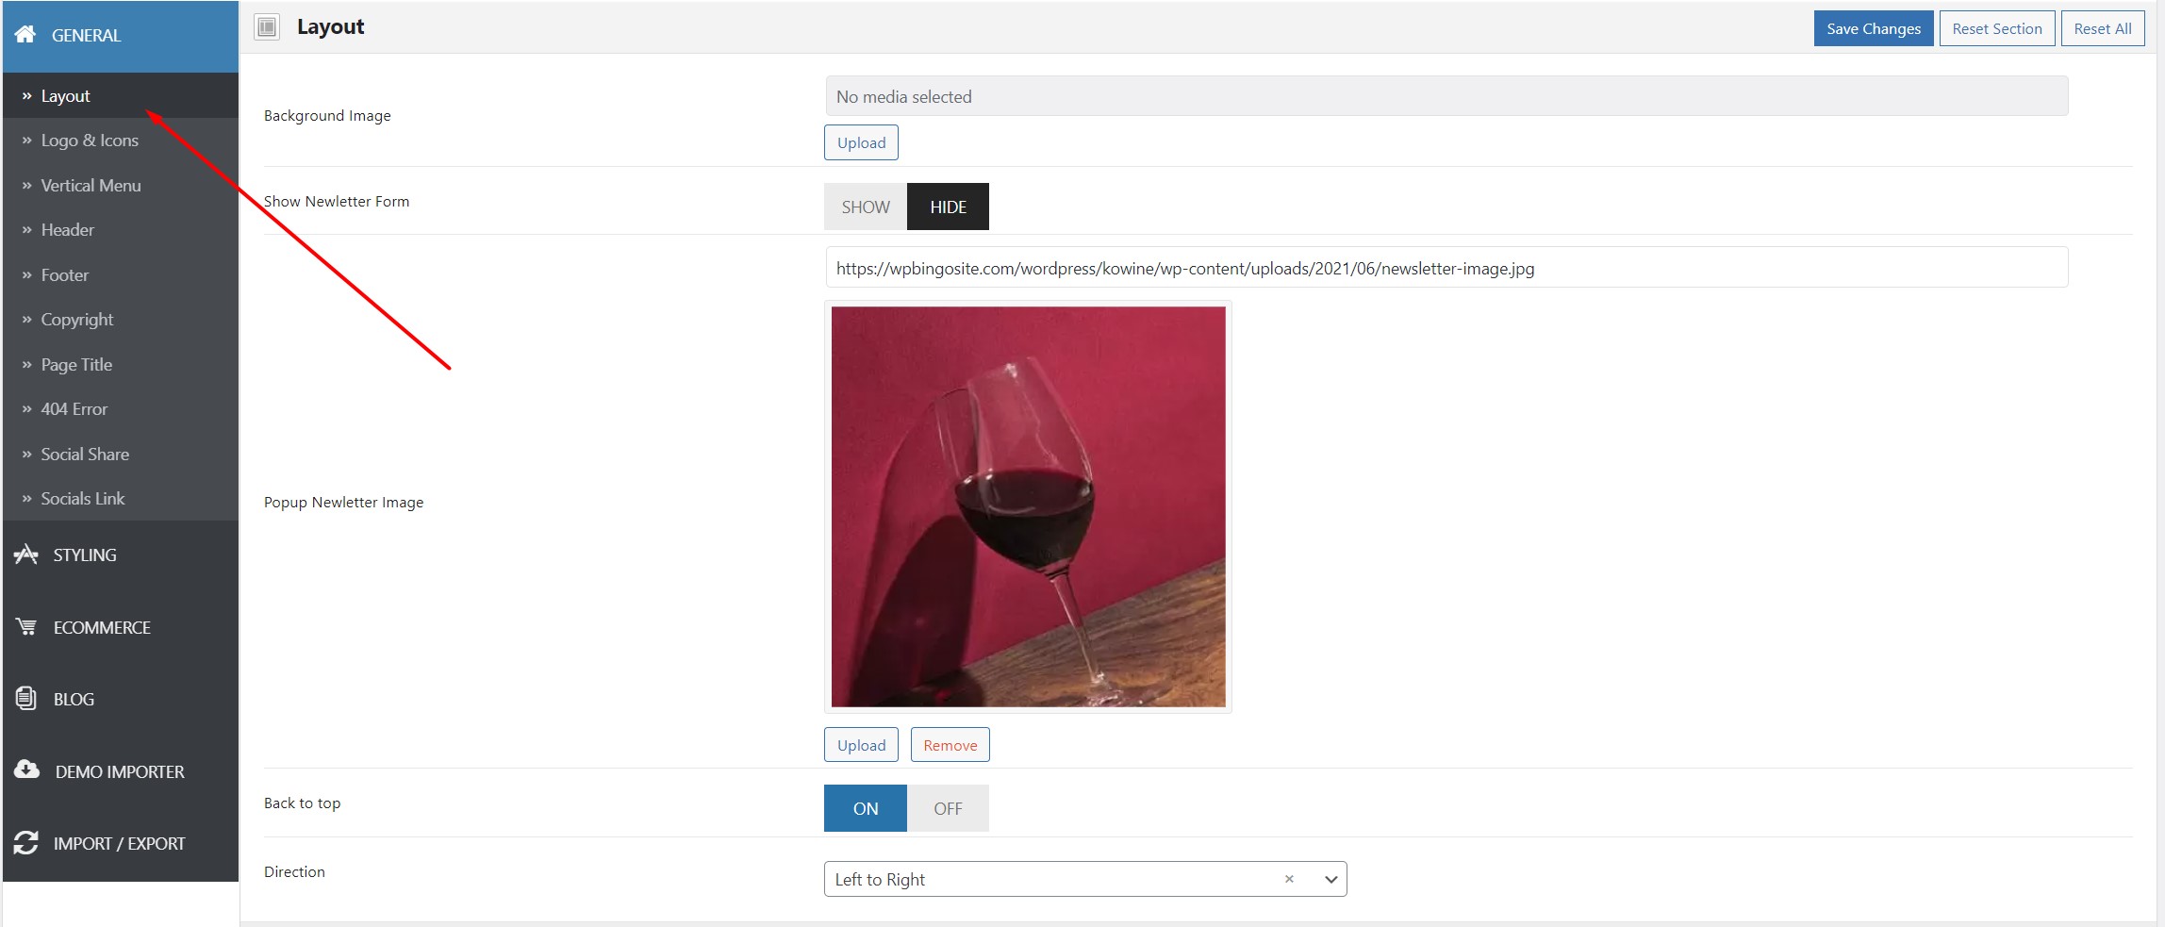2165x927 pixels.
Task: Open the Direction dropdown arrow
Action: [1330, 879]
